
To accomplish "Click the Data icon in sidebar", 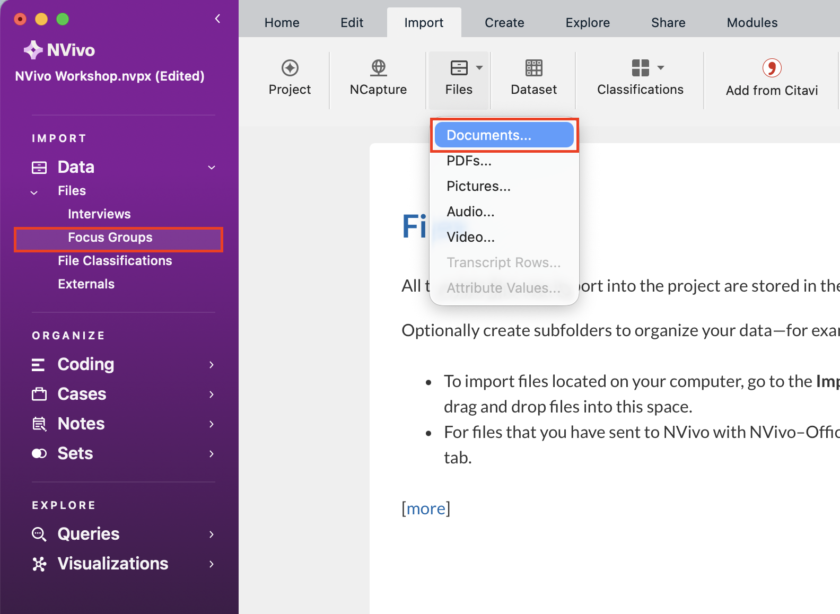I will pos(39,168).
